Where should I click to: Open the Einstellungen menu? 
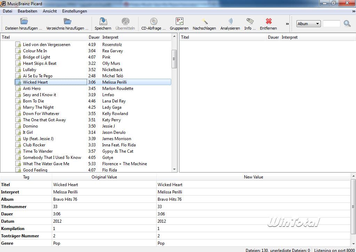click(74, 11)
